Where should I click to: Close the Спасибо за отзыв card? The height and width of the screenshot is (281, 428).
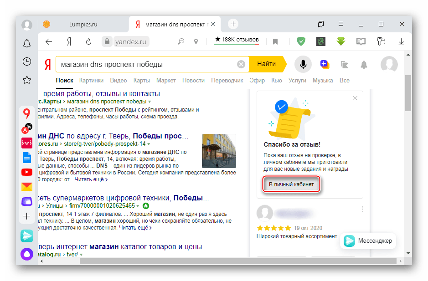tap(355, 98)
